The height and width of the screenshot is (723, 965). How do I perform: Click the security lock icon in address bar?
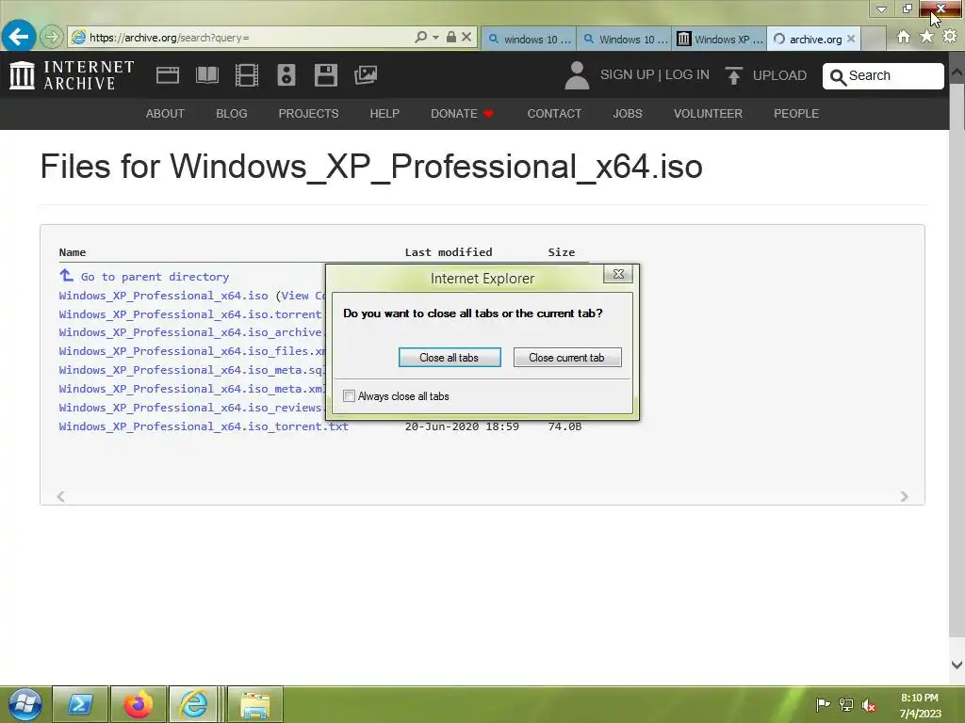point(451,37)
